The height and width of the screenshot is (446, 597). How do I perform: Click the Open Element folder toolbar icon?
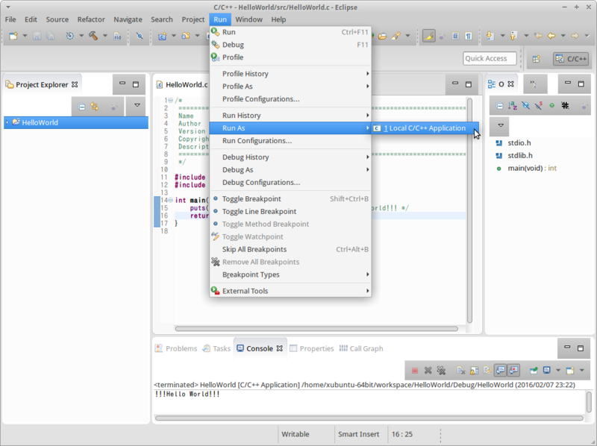pyautogui.click(x=383, y=36)
